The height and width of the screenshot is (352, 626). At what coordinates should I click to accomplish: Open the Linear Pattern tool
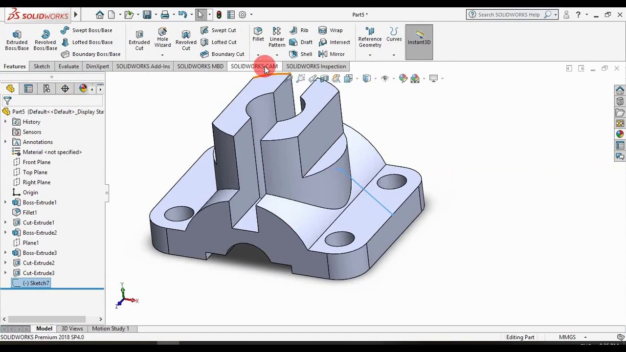277,37
